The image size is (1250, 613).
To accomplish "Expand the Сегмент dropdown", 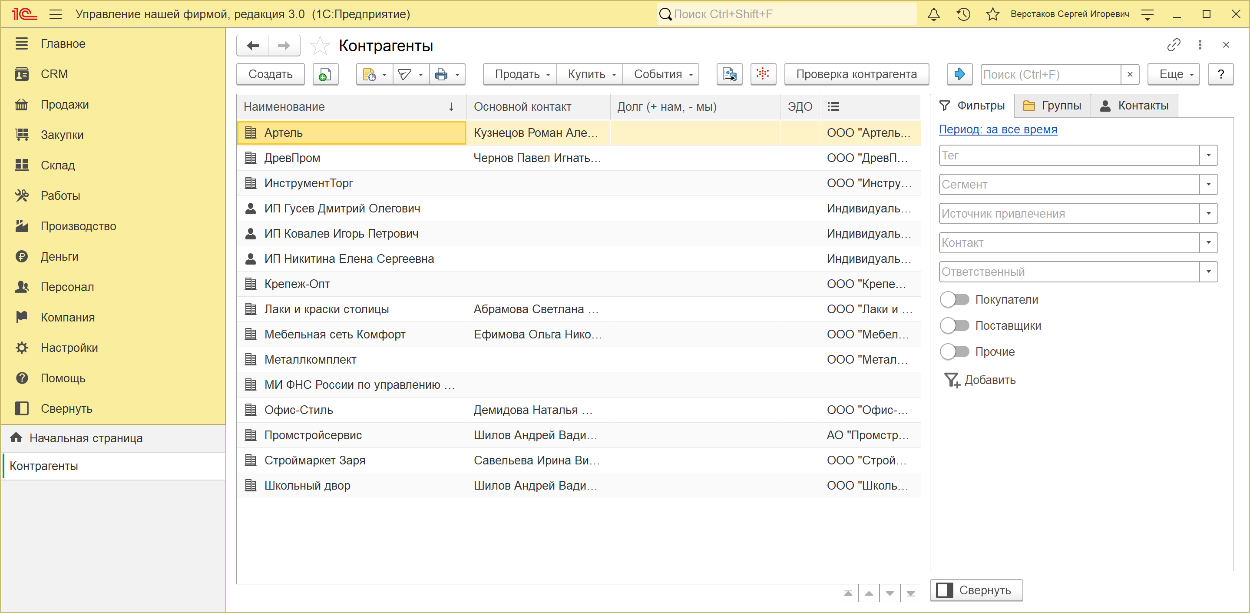I will click(1209, 185).
